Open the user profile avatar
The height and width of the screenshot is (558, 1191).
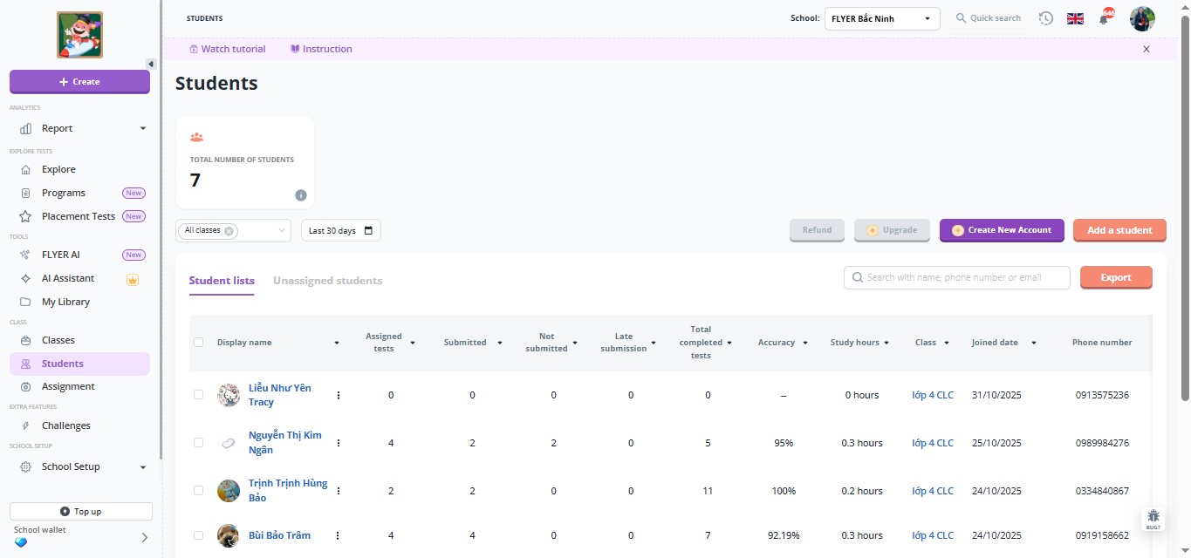pyautogui.click(x=1141, y=18)
